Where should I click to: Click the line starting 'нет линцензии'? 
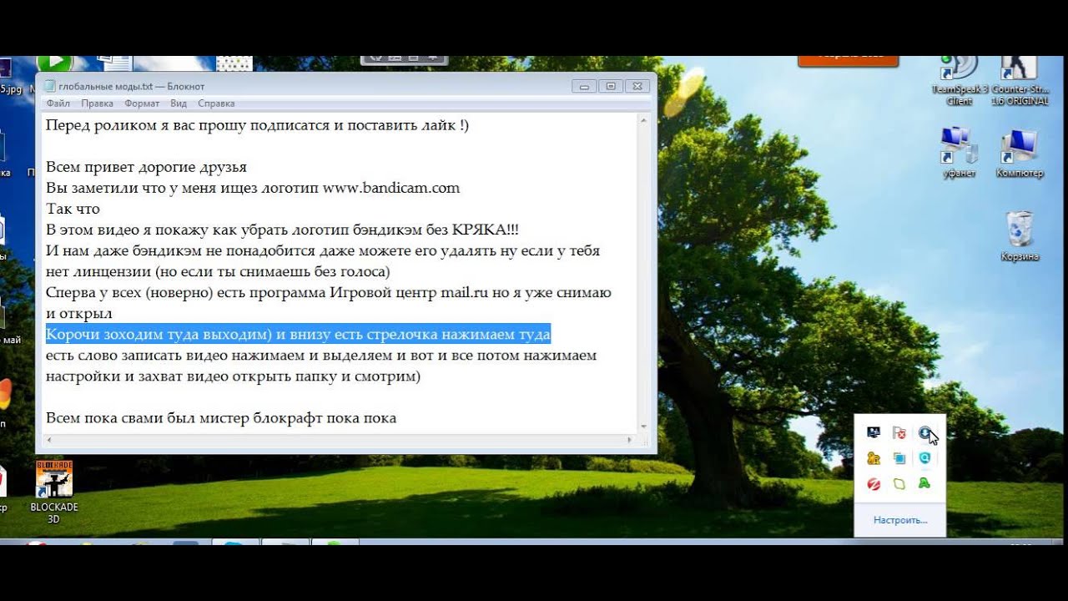[x=218, y=272]
